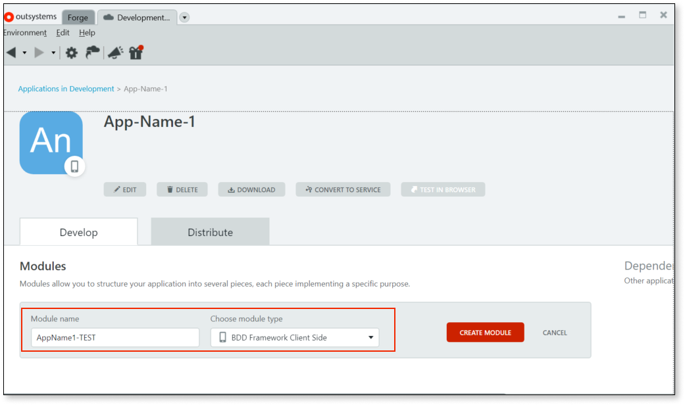This screenshot has height=405, width=685.
Task: Expand the back history dropdown arrow
Action: 24,53
